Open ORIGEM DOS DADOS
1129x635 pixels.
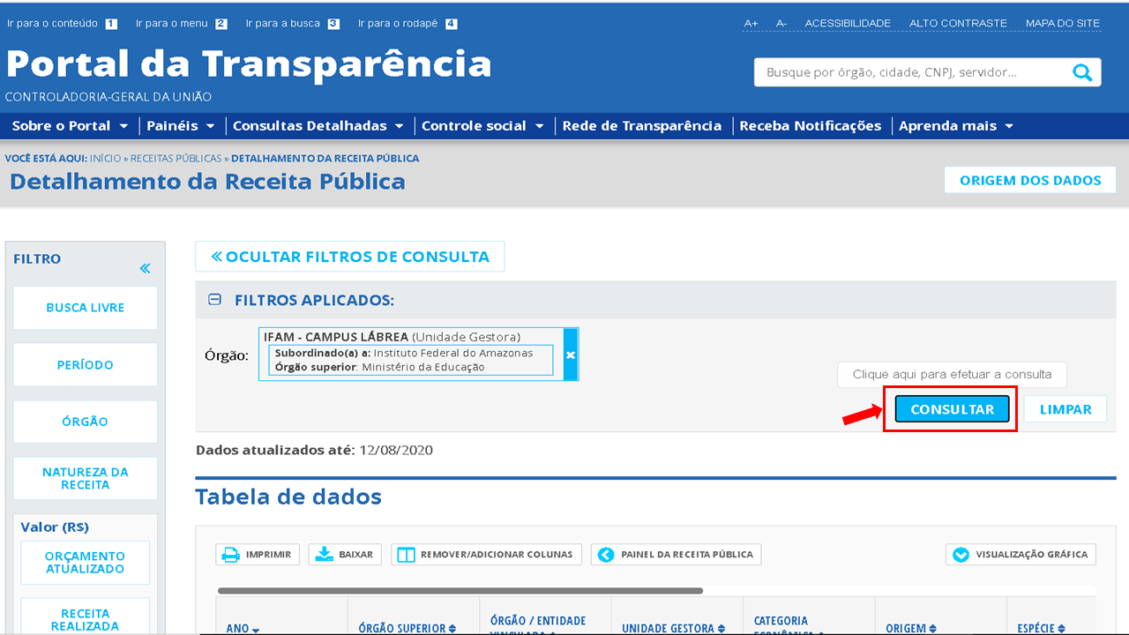(1030, 180)
